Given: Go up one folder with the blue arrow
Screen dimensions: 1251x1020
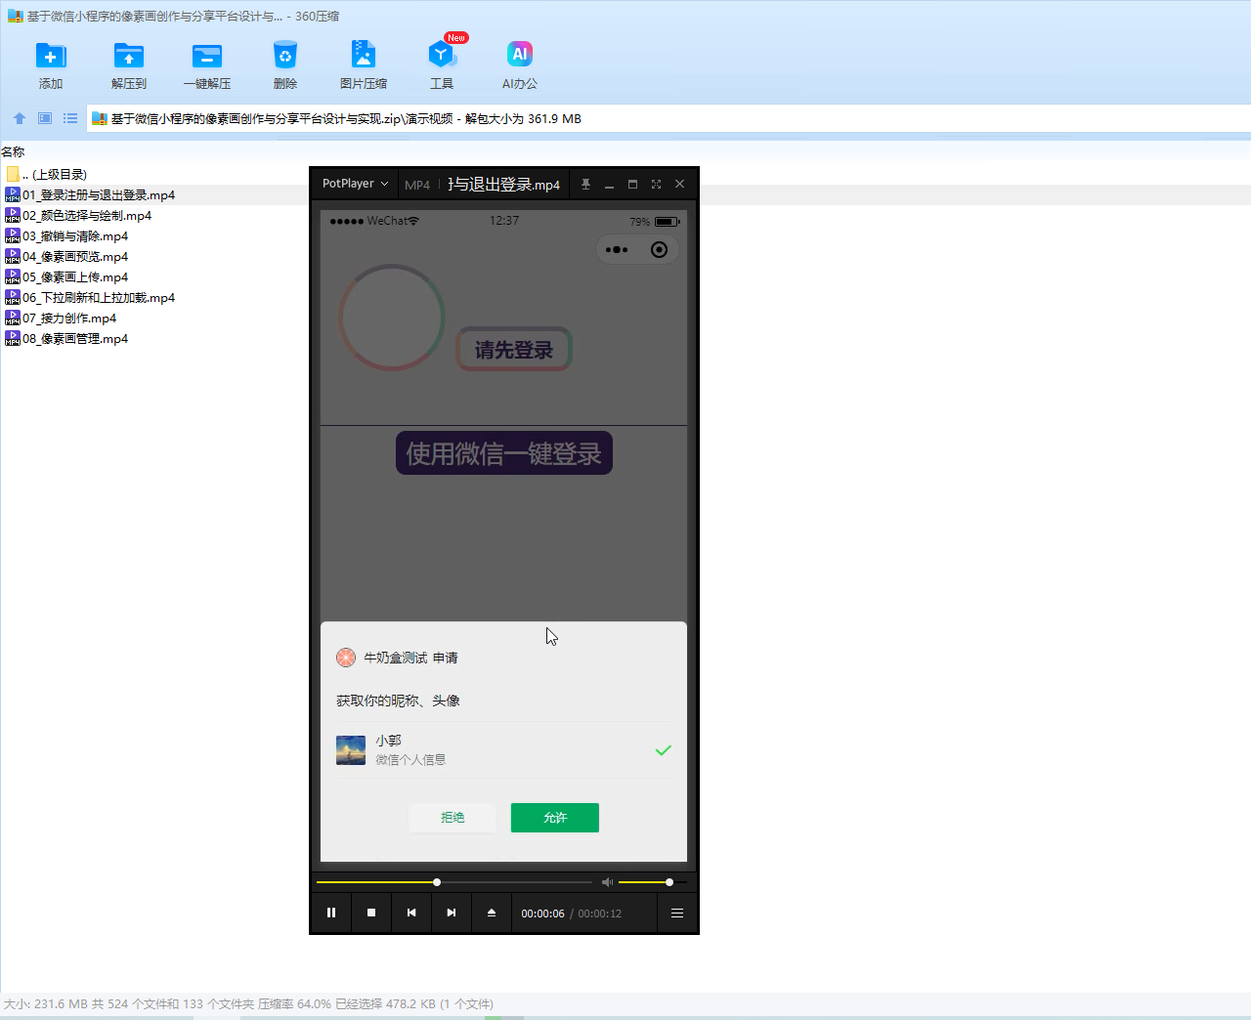Looking at the screenshot, I should (x=20, y=118).
